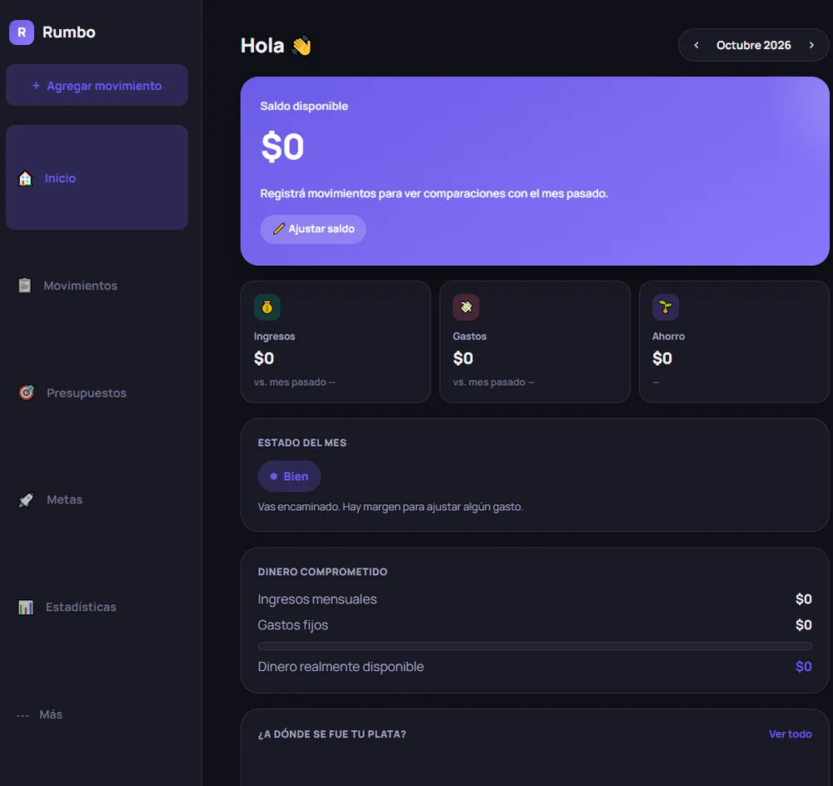The width and height of the screenshot is (833, 786).
Task: Open the Octubre 2026 month selector
Action: click(x=753, y=45)
